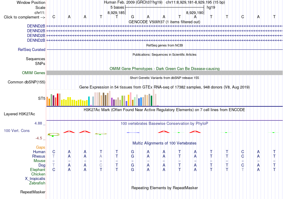The image size is (283, 199).
Task: Click the 'RepeatMasker' track label
Action: coord(33,192)
